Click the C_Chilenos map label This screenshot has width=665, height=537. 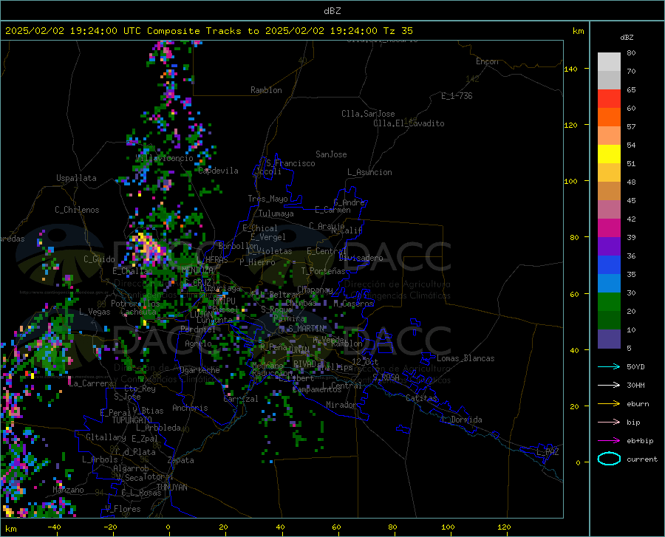click(x=77, y=210)
